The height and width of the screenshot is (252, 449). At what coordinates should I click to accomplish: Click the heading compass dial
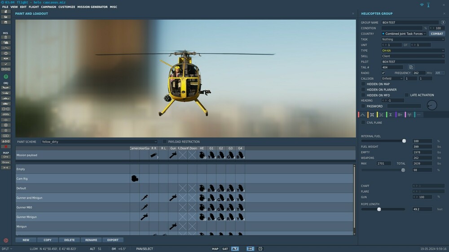(431, 105)
